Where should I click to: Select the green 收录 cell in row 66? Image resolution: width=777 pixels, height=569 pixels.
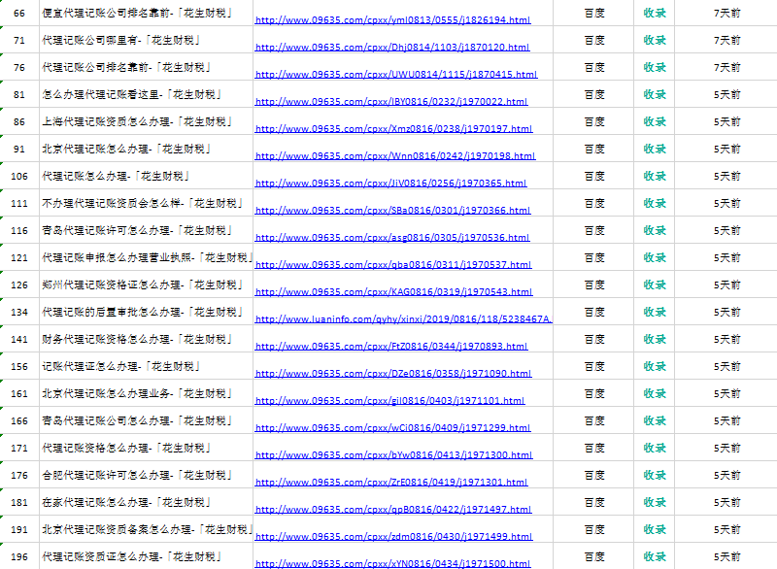pyautogui.click(x=654, y=14)
